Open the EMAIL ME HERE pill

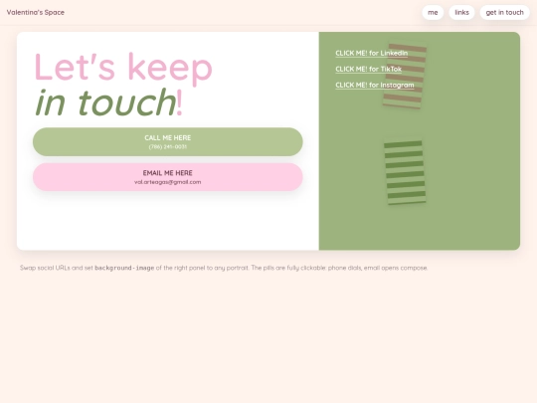tap(168, 177)
